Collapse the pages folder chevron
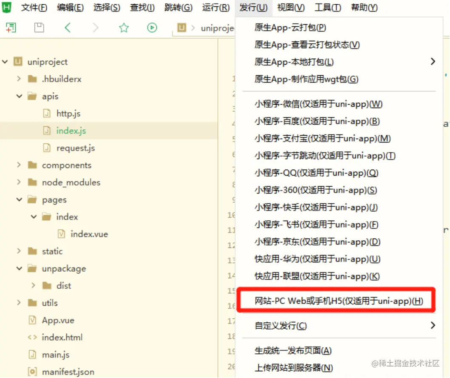Image resolution: width=450 pixels, height=378 pixels. [19, 199]
